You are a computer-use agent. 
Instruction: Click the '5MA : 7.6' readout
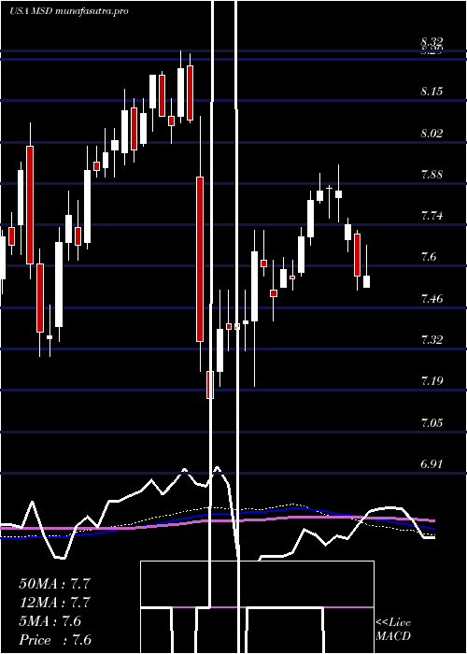coord(50,621)
